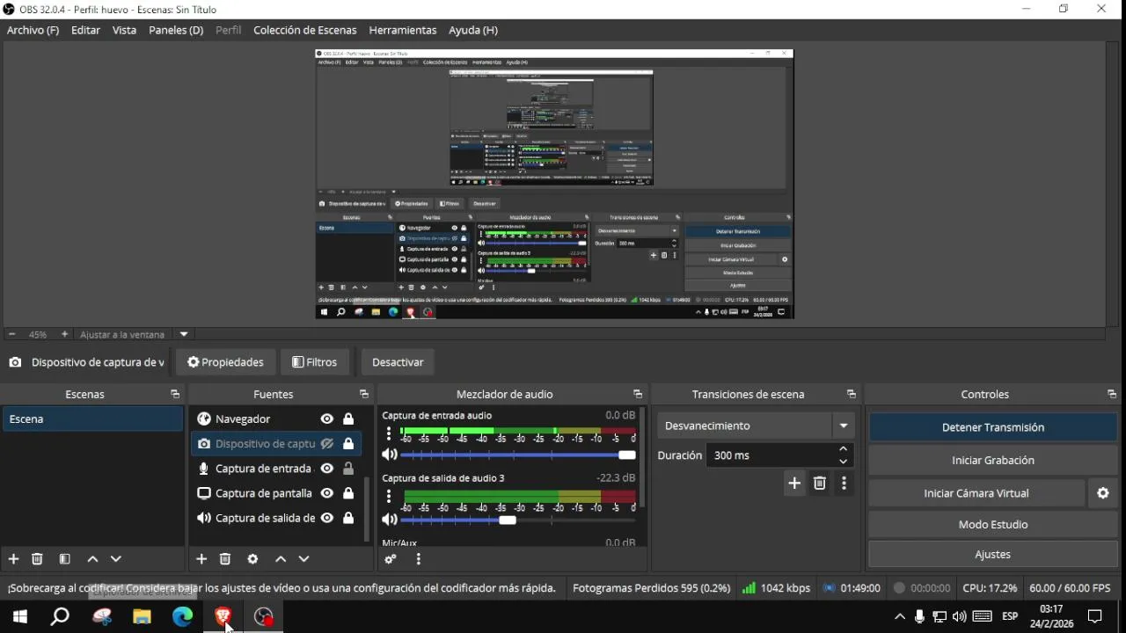Add a new scene with plus icon
The height and width of the screenshot is (633, 1126).
(13, 559)
